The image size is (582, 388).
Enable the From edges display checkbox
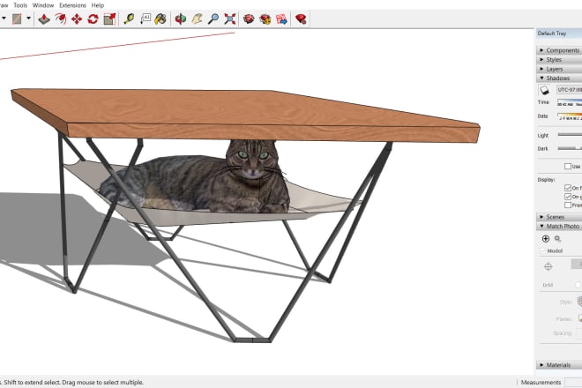pos(568,205)
